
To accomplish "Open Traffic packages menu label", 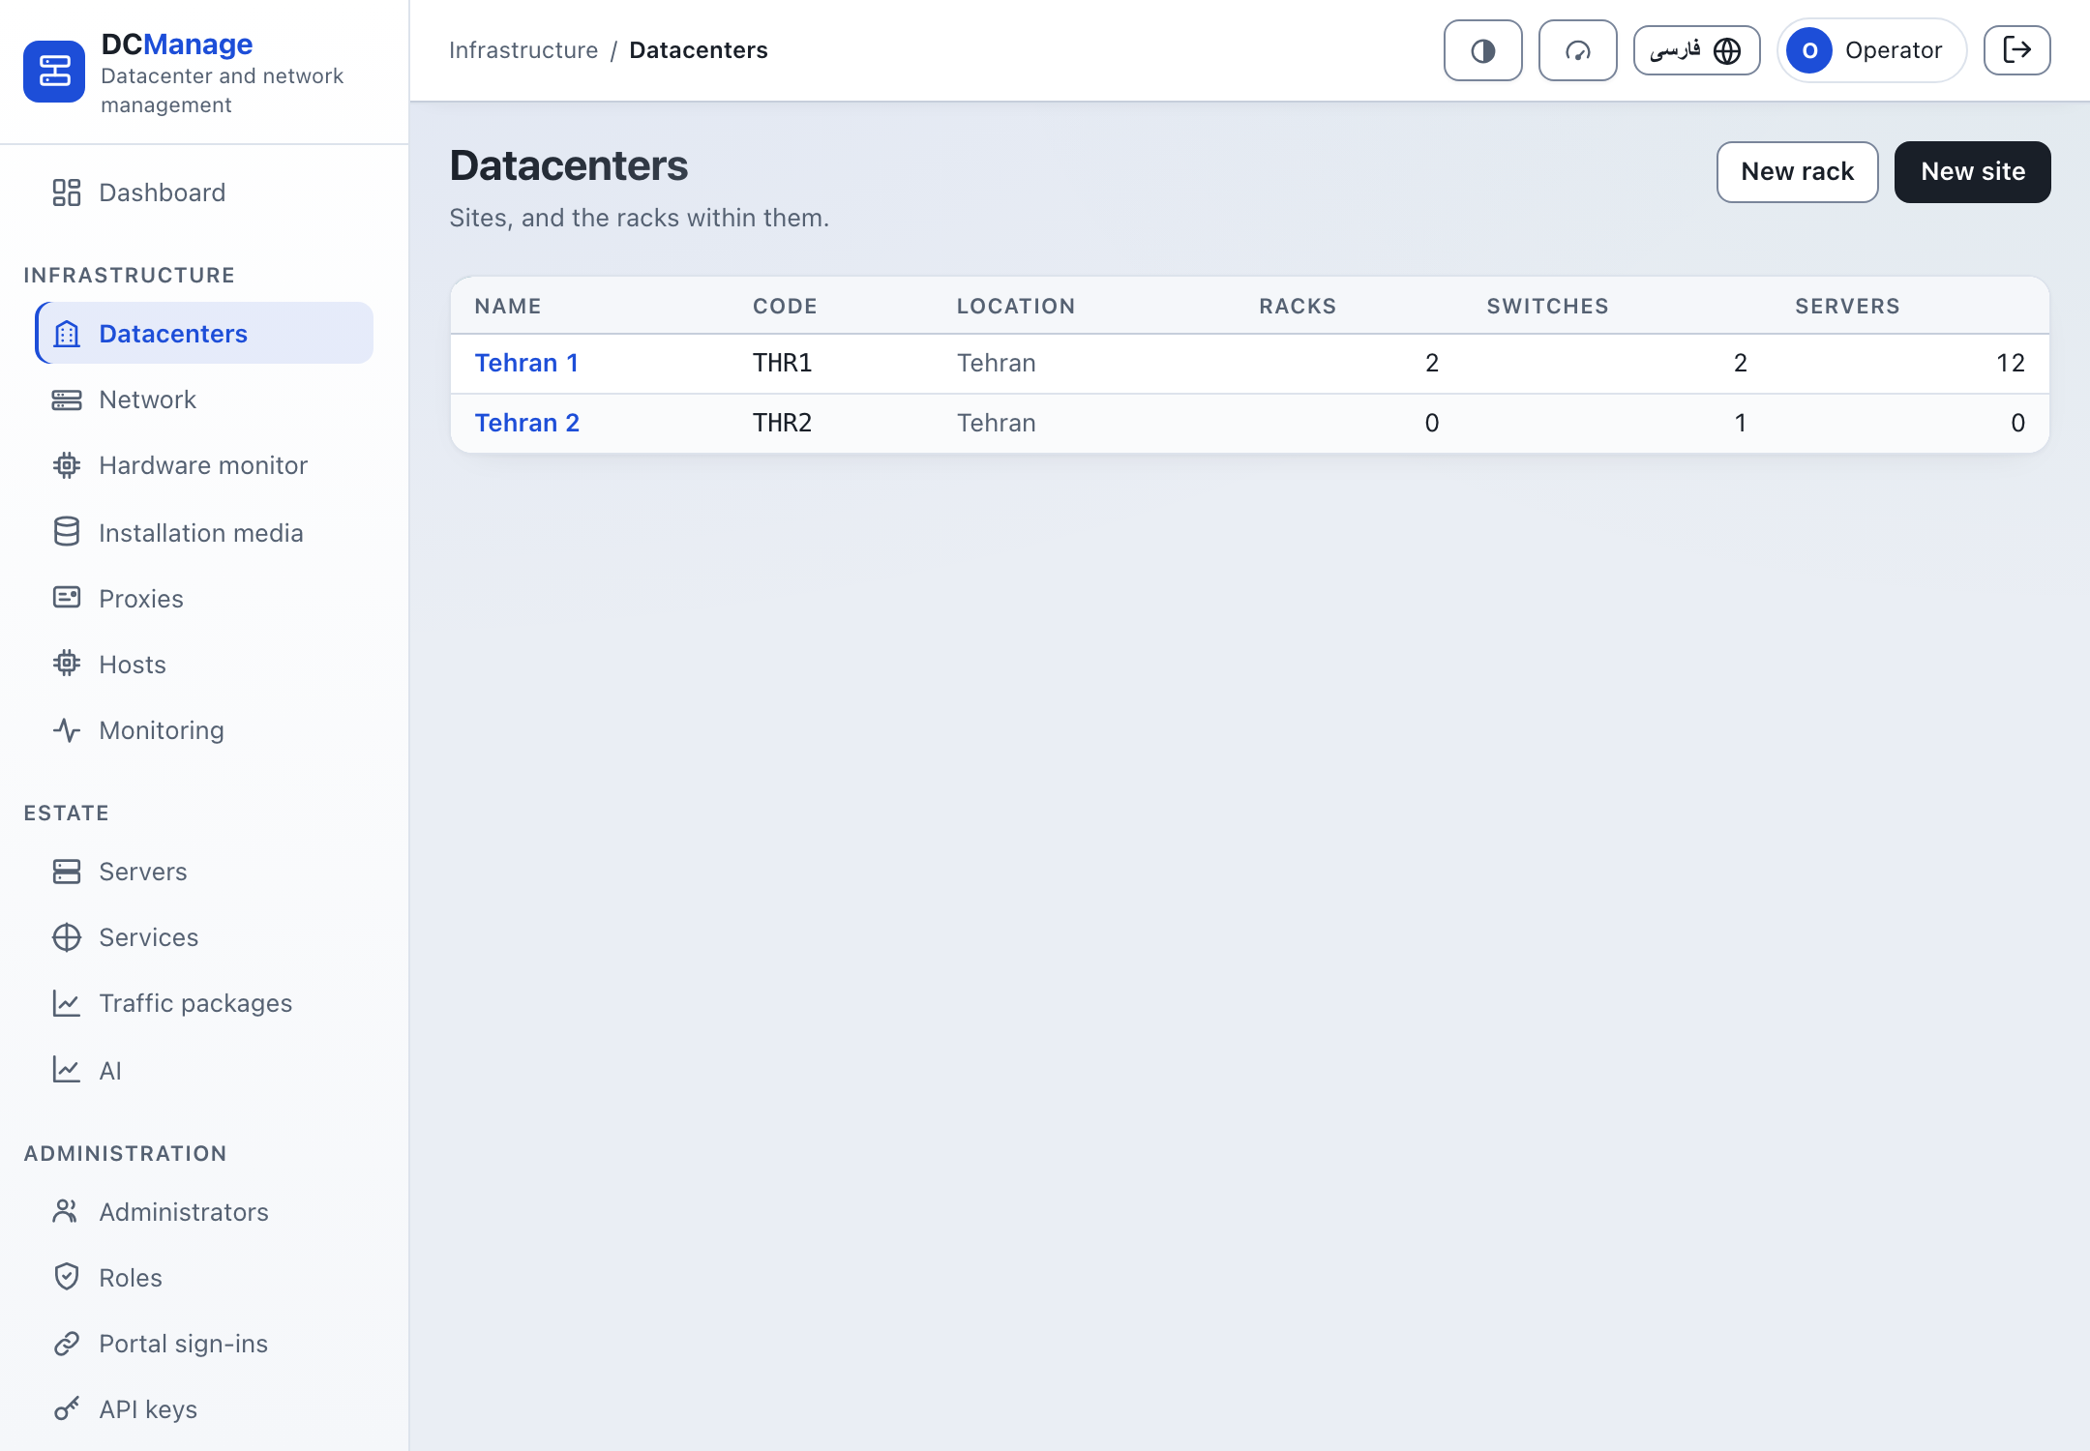I will pyautogui.click(x=195, y=1003).
